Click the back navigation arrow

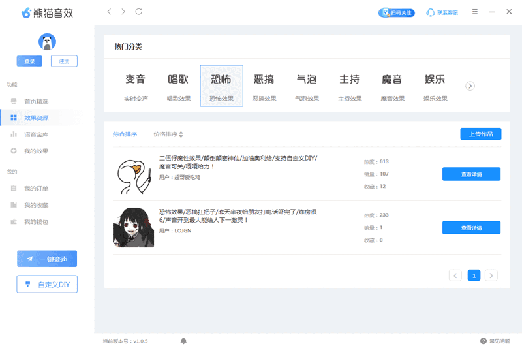109,12
